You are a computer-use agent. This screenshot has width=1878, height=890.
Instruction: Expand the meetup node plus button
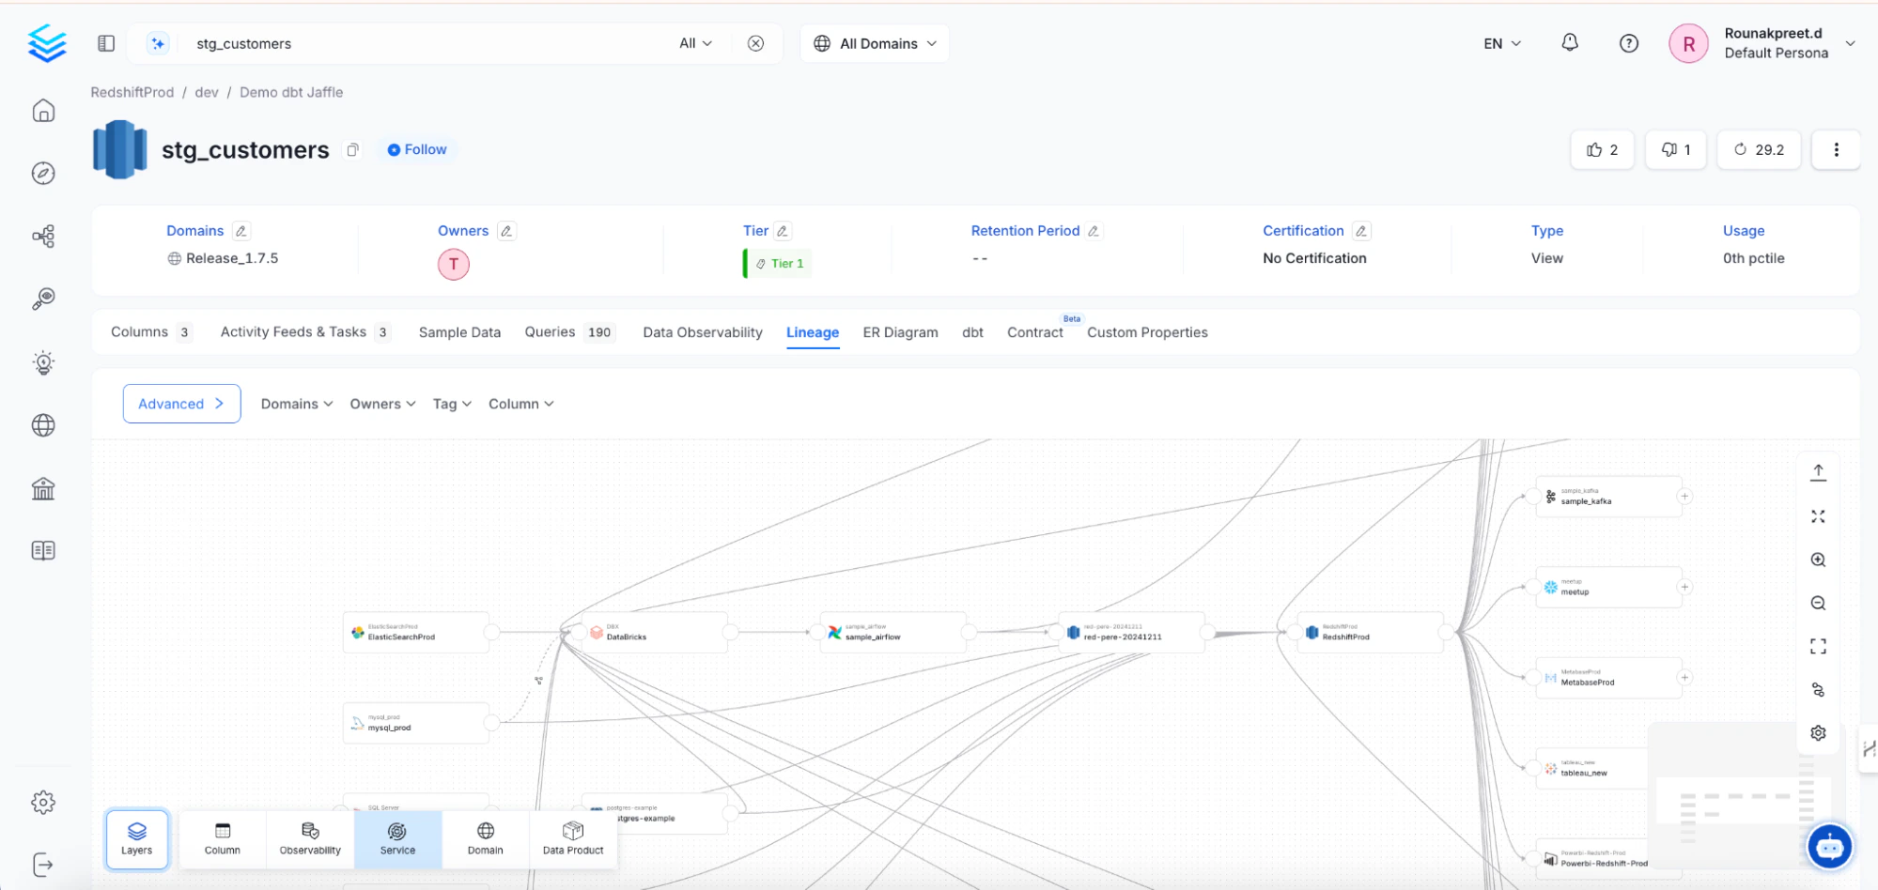coord(1685,587)
